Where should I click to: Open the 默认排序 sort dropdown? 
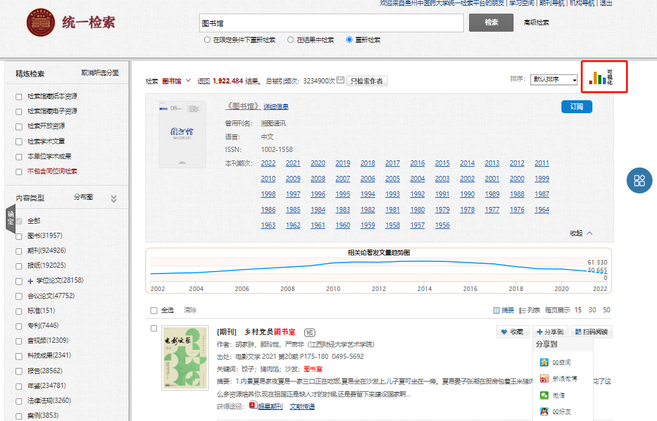(x=554, y=80)
